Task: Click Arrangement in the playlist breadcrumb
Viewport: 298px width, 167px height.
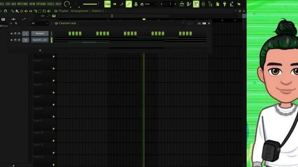Action: click(x=80, y=11)
